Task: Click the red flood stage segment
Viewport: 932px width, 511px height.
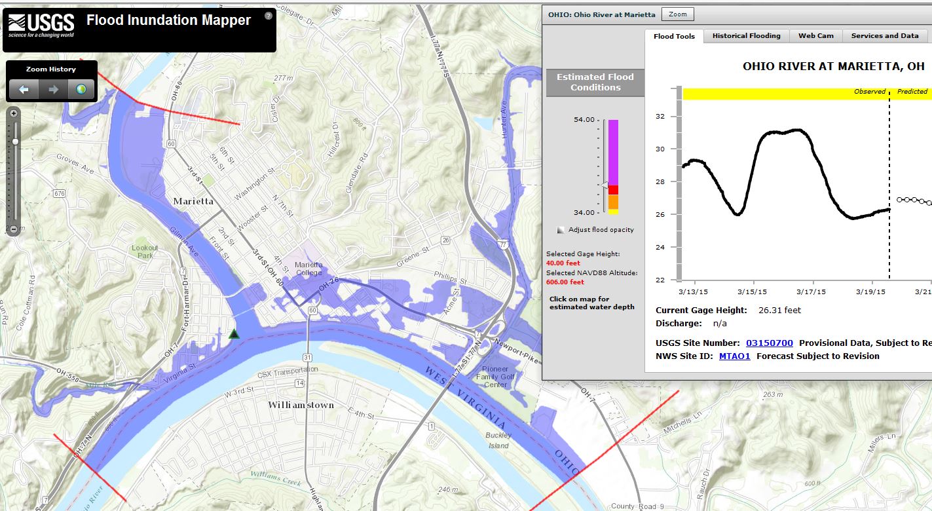Action: [613, 190]
